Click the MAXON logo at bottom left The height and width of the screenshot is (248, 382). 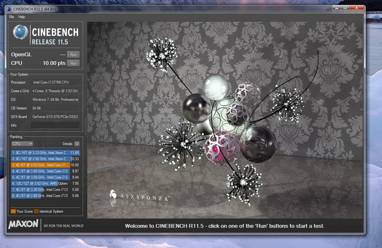tap(23, 224)
